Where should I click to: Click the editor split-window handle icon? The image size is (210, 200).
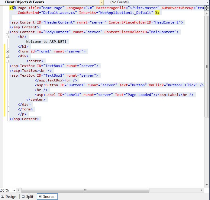click(207, 8)
